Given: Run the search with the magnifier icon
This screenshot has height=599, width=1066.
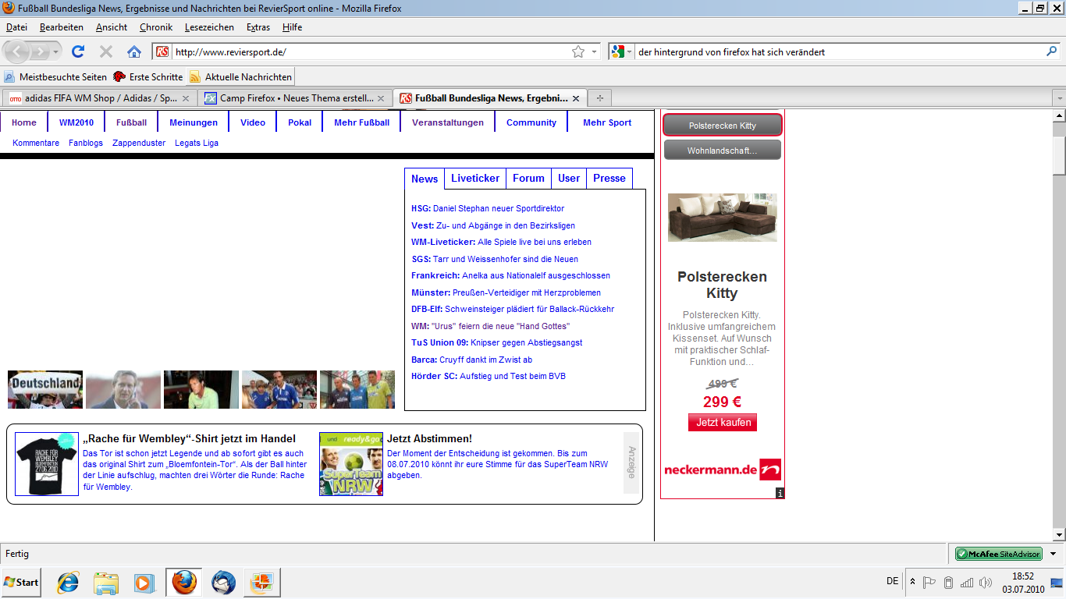Looking at the screenshot, I should point(1052,51).
